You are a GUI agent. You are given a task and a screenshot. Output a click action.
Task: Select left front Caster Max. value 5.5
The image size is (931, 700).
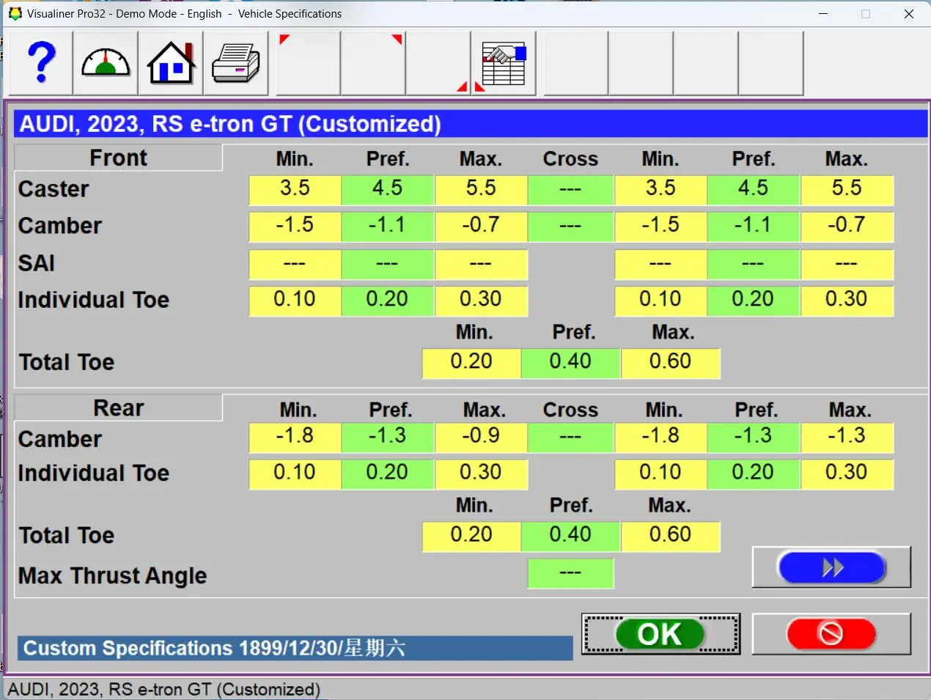(x=481, y=190)
